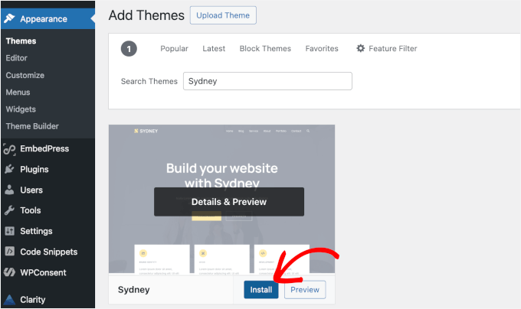521x309 pixels.
Task: Open the Feature Filter gear
Action: [x=361, y=48]
